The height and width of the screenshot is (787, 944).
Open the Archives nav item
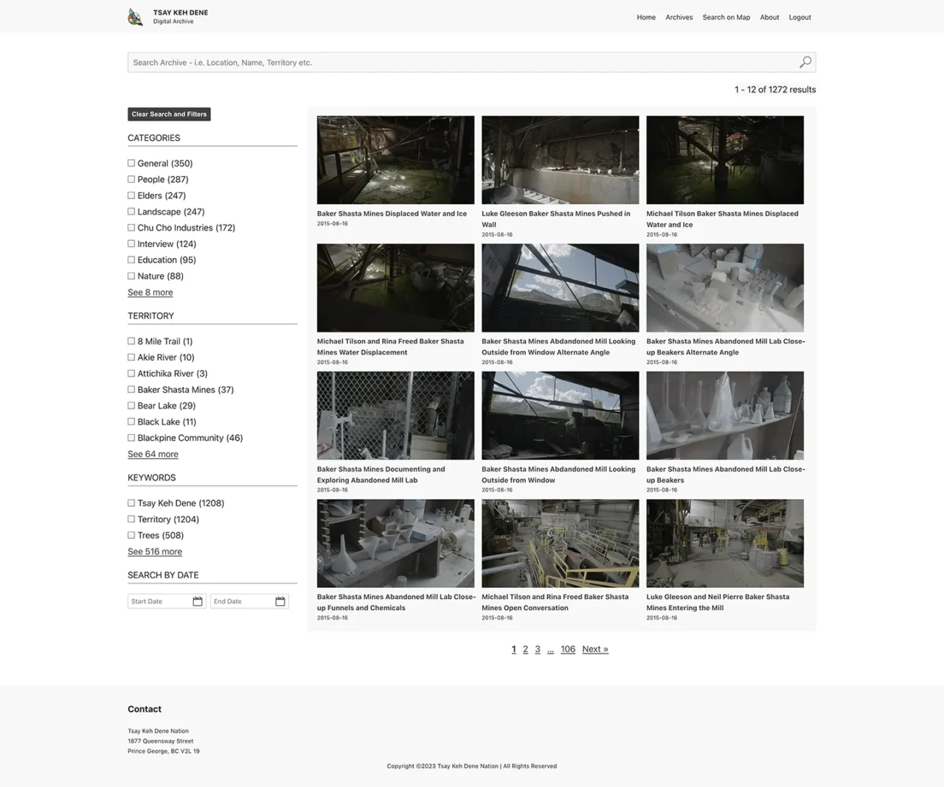coord(679,17)
